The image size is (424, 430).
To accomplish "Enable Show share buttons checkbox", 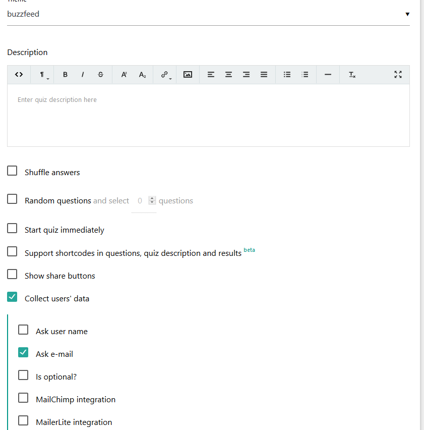I will (12, 274).
